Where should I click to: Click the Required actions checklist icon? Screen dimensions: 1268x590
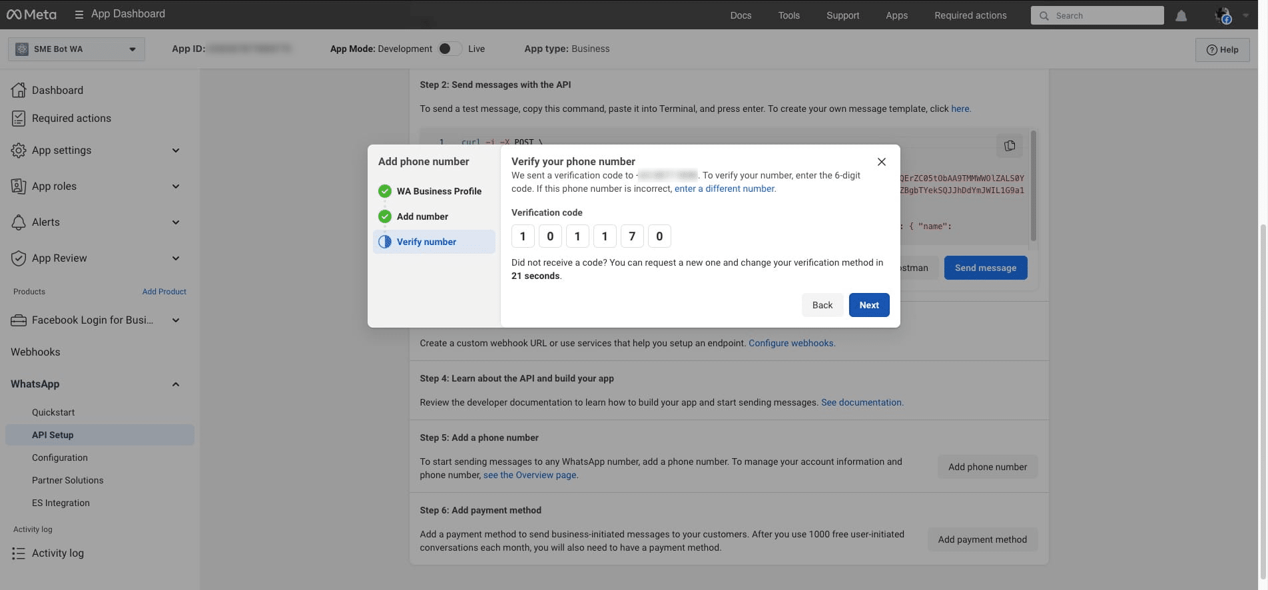tap(19, 118)
